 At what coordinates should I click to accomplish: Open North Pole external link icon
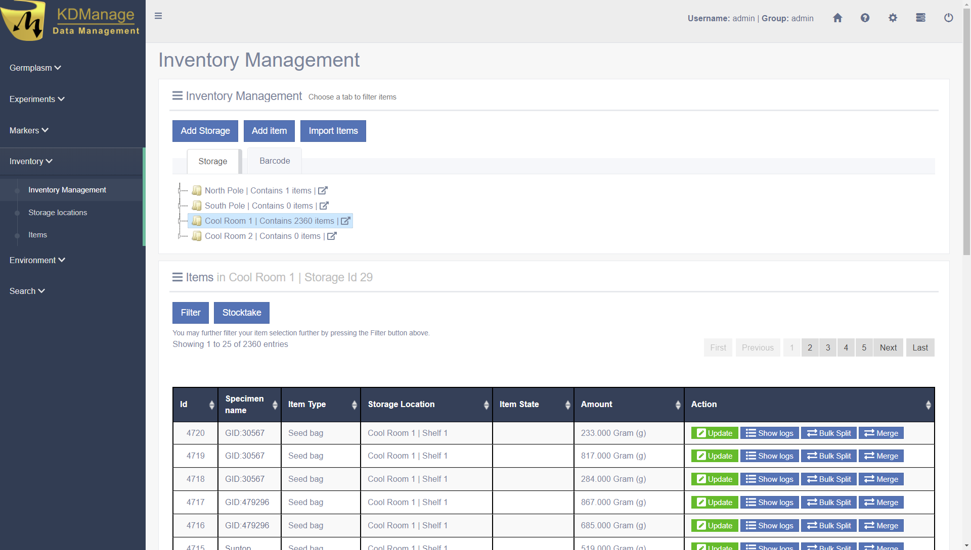click(323, 190)
